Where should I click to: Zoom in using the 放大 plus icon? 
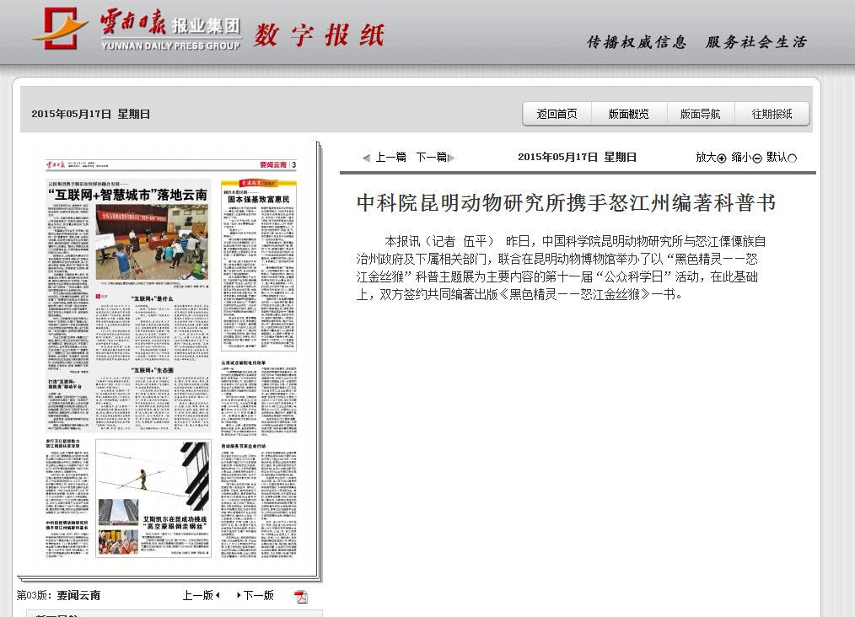coord(722,158)
